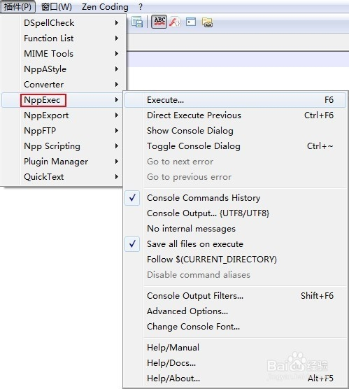The width and height of the screenshot is (349, 389).
Task: Open the ? help menu
Action: 141,7
